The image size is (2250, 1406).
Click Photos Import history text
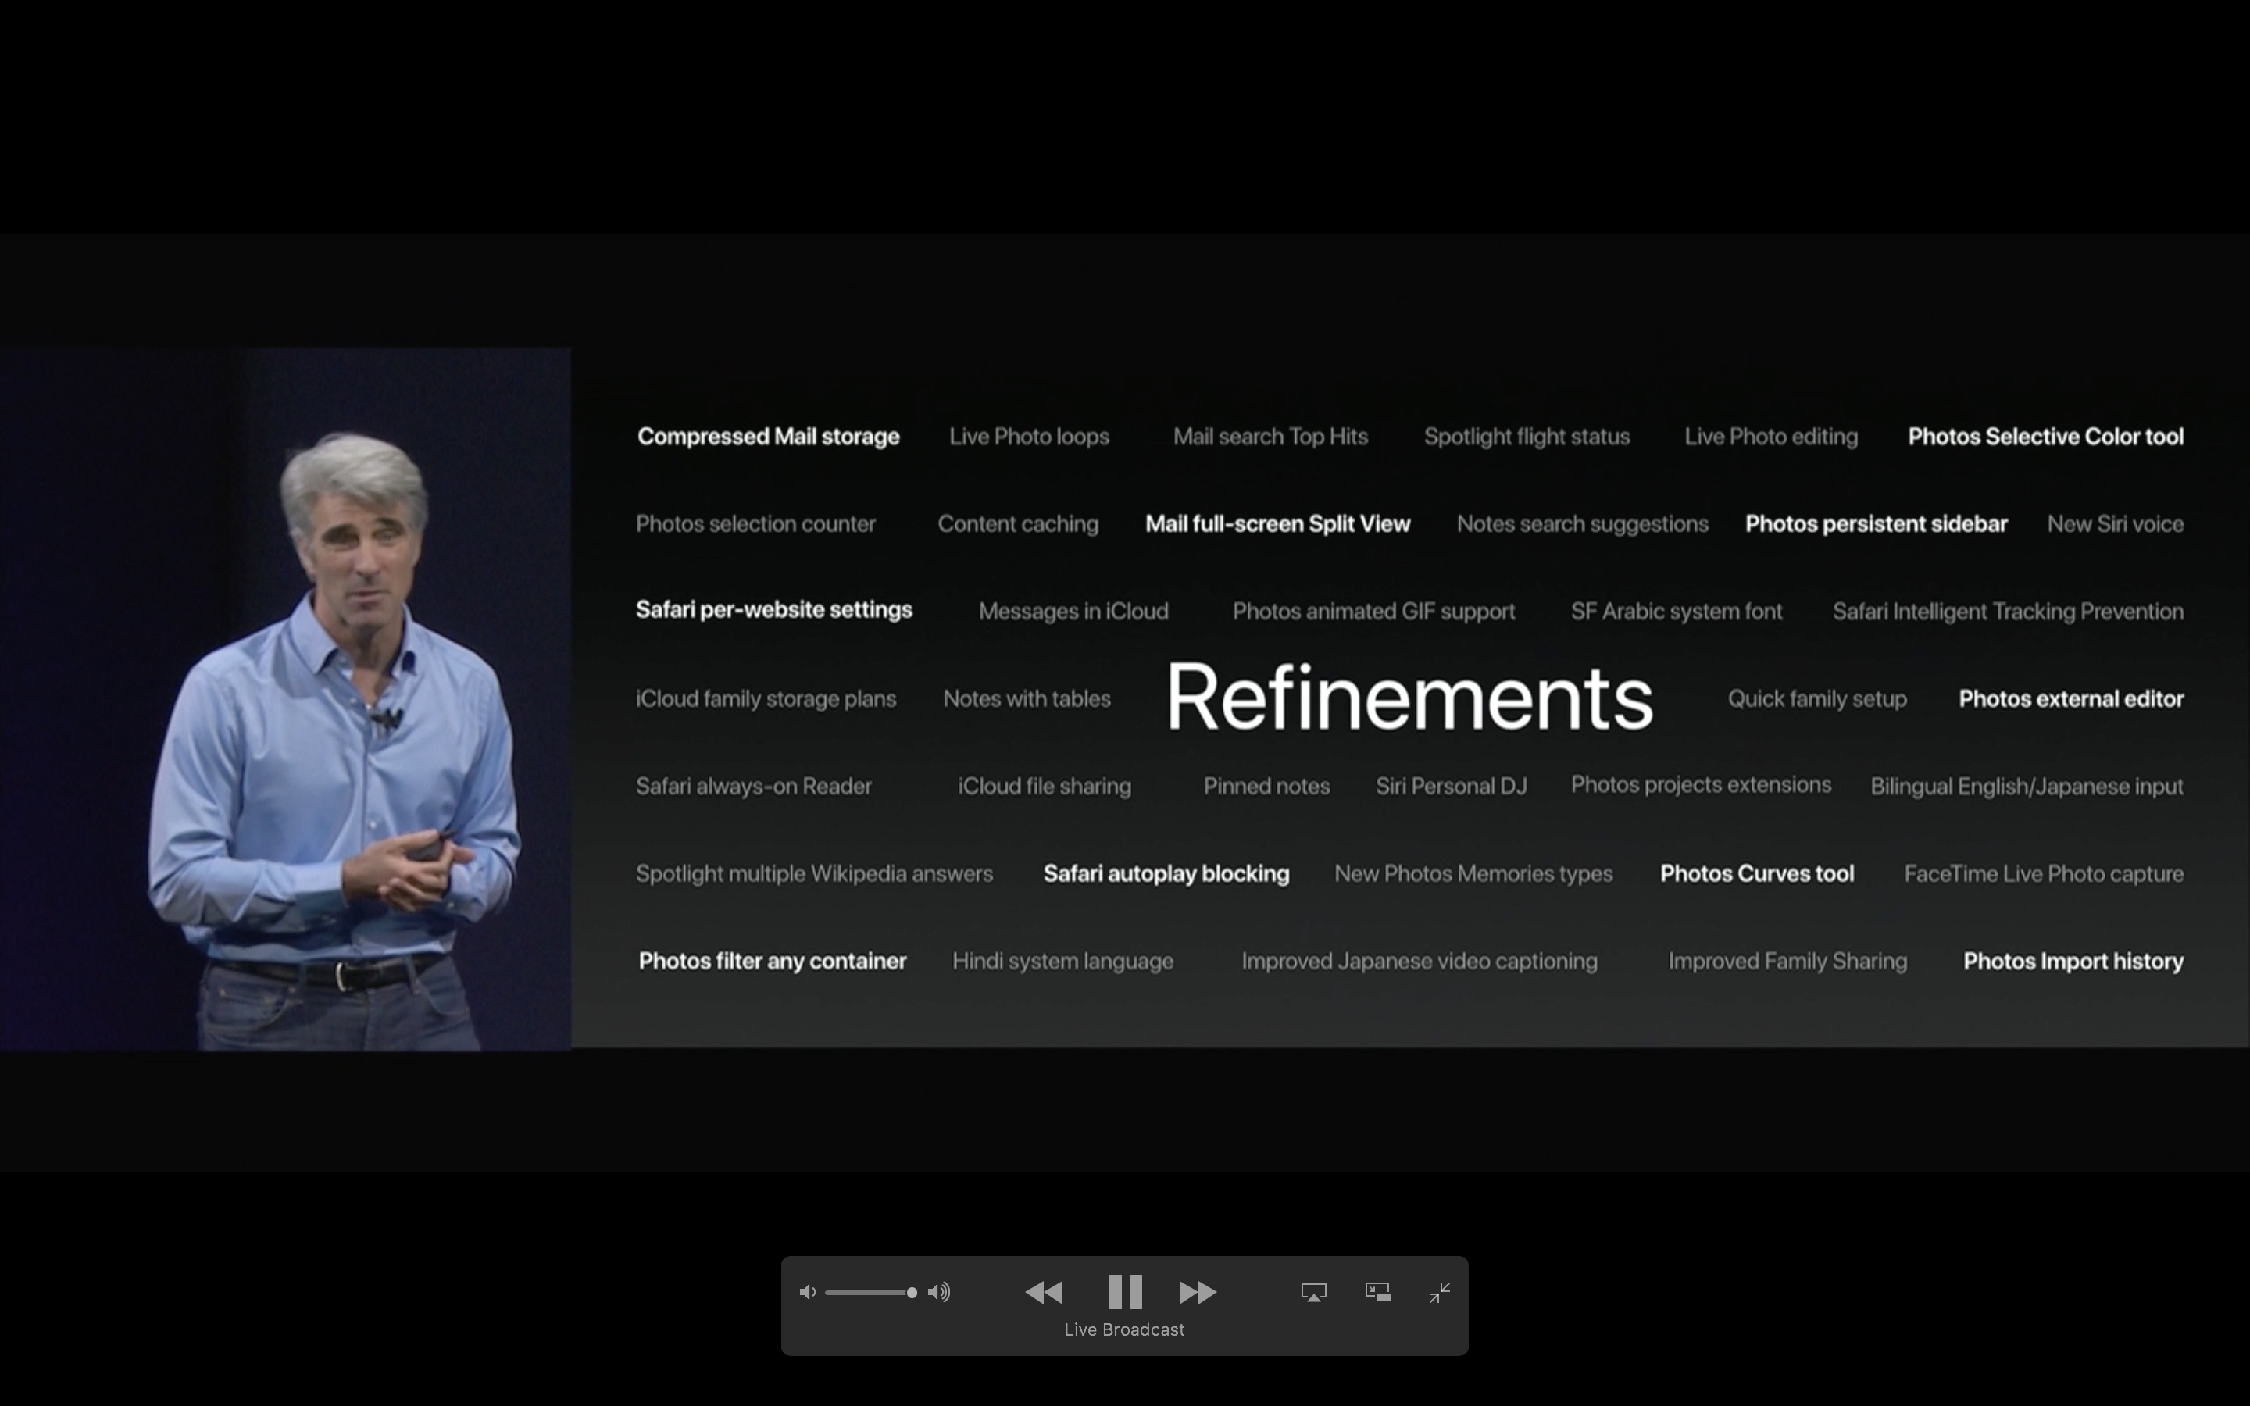pyautogui.click(x=2073, y=961)
